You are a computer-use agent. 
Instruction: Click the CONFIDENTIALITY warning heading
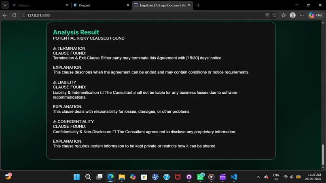pyautogui.click(x=73, y=122)
